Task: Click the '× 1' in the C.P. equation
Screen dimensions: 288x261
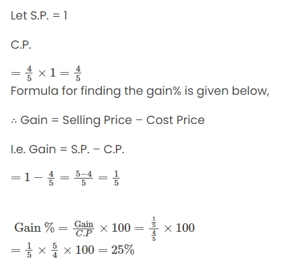Action: click(47, 73)
